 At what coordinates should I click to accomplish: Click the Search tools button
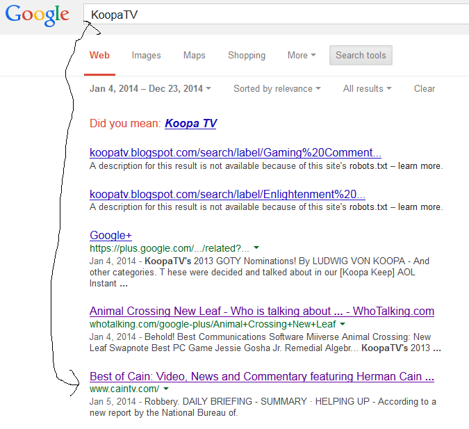(x=361, y=56)
